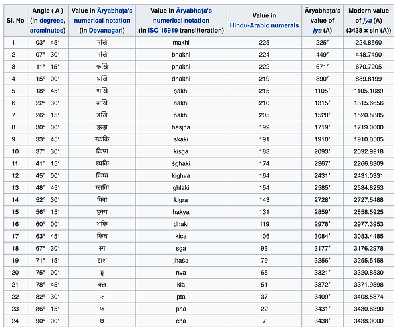This screenshot has width=401, height=332.
Task: Select the 'jhaśa' cell
Action: point(181,261)
